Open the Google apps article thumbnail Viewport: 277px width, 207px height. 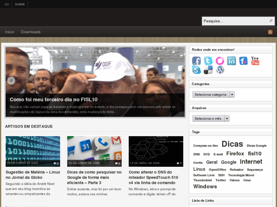(94, 151)
